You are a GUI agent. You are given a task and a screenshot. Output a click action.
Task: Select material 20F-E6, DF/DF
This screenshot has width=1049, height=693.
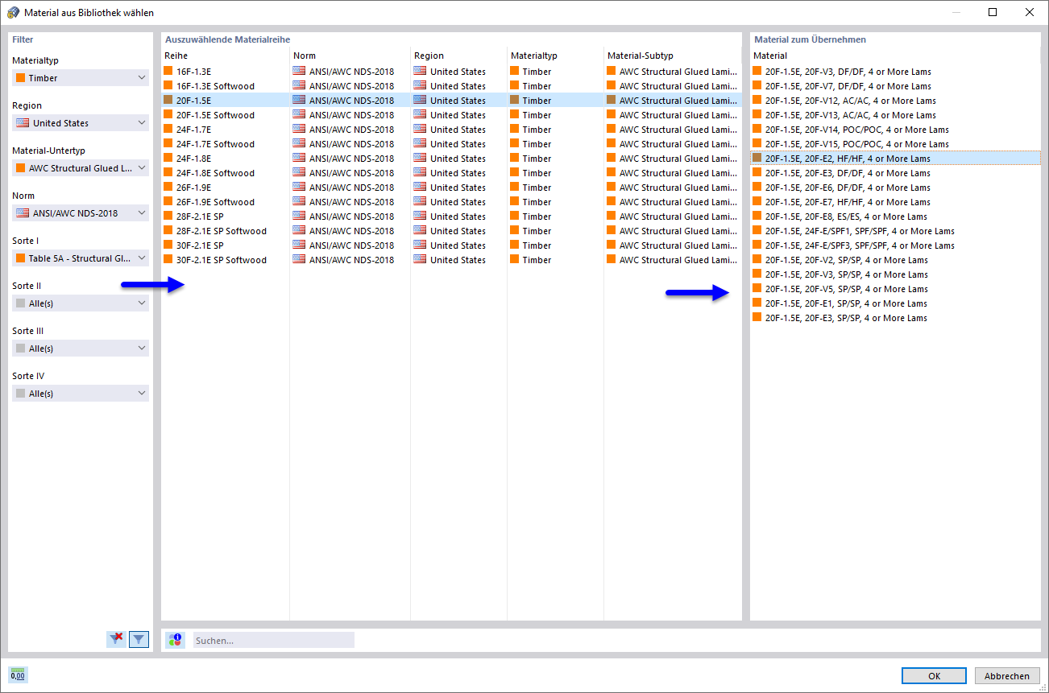tap(895, 188)
